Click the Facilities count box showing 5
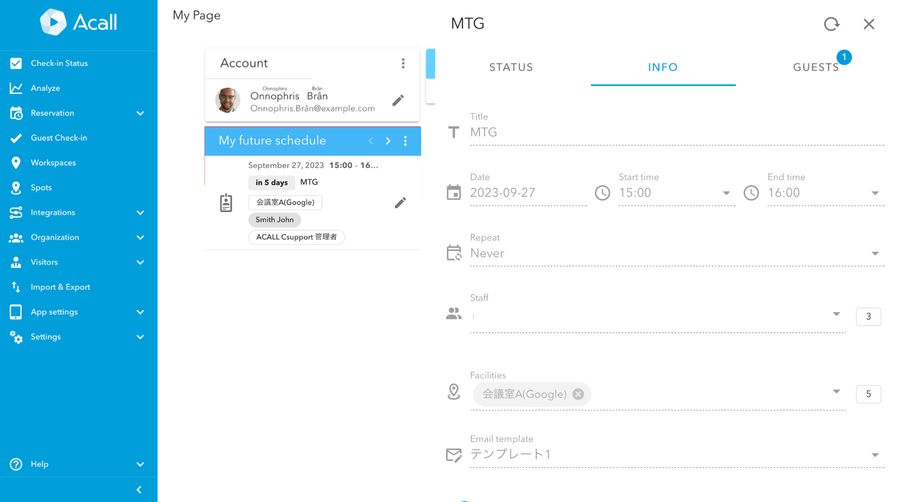This screenshot has width=897, height=502. (x=869, y=394)
